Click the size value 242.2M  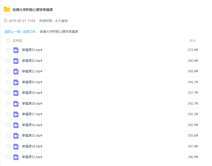pyautogui.click(x=193, y=114)
